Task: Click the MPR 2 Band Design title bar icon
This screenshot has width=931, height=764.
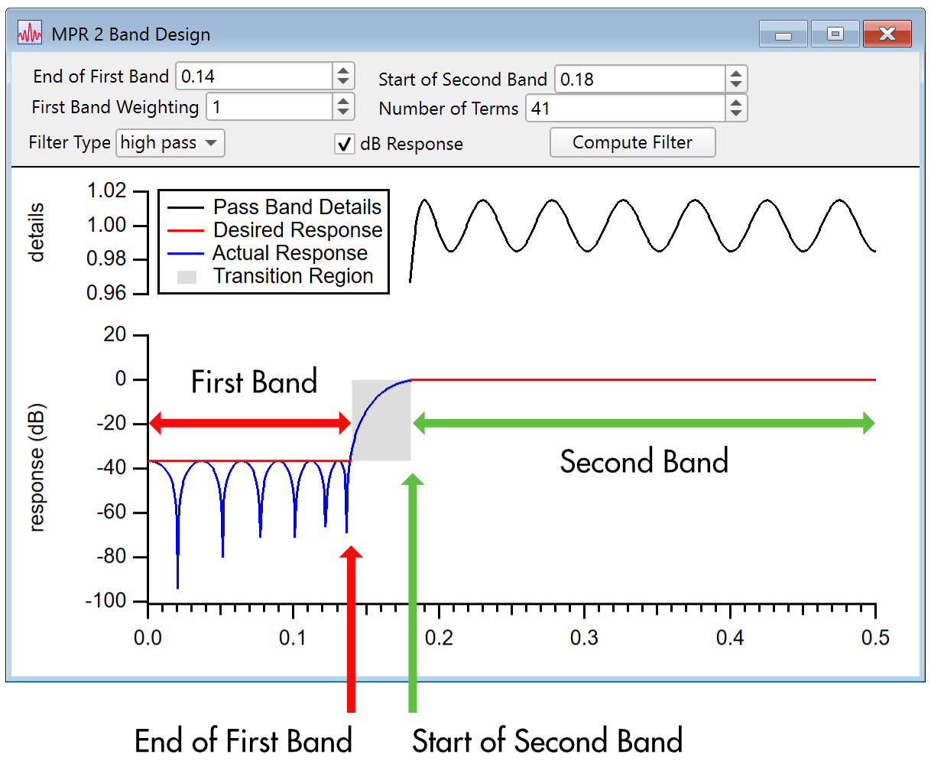Action: coord(28,32)
